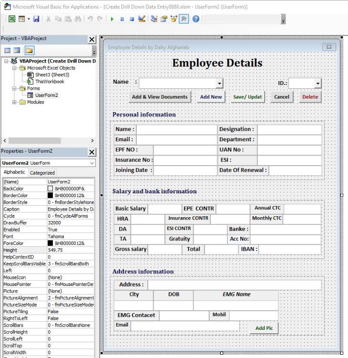Toggle Folders icon in Project pane
The image size is (348, 358).
(x=29, y=50)
